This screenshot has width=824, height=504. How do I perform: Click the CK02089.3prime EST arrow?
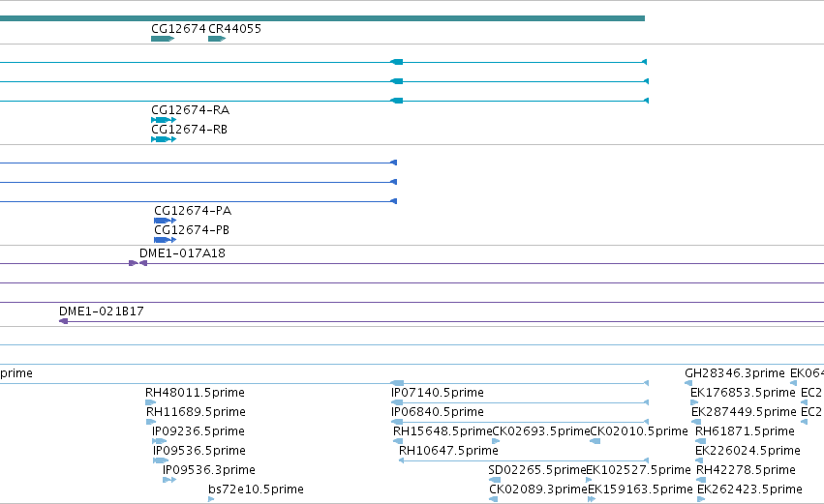tap(493, 499)
